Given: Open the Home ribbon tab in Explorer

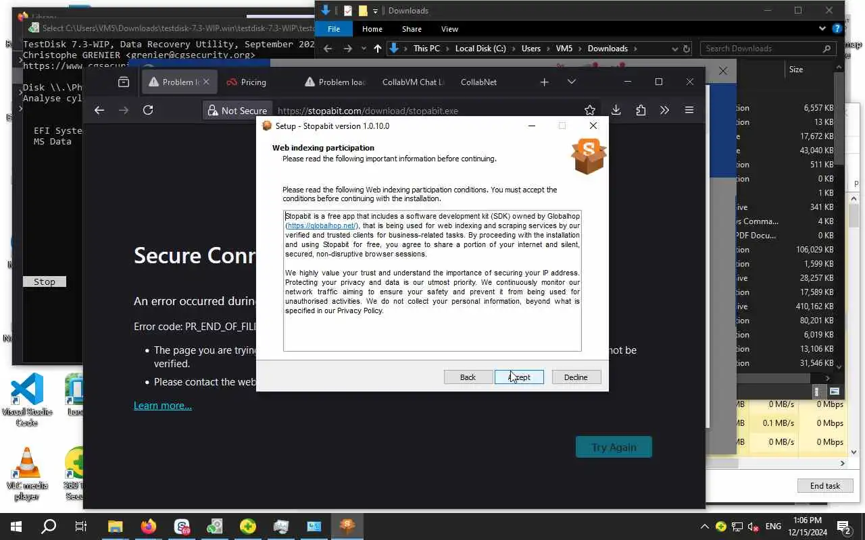Looking at the screenshot, I should point(372,29).
